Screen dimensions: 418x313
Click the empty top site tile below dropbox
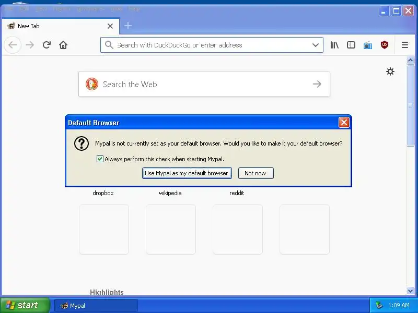[x=104, y=230]
